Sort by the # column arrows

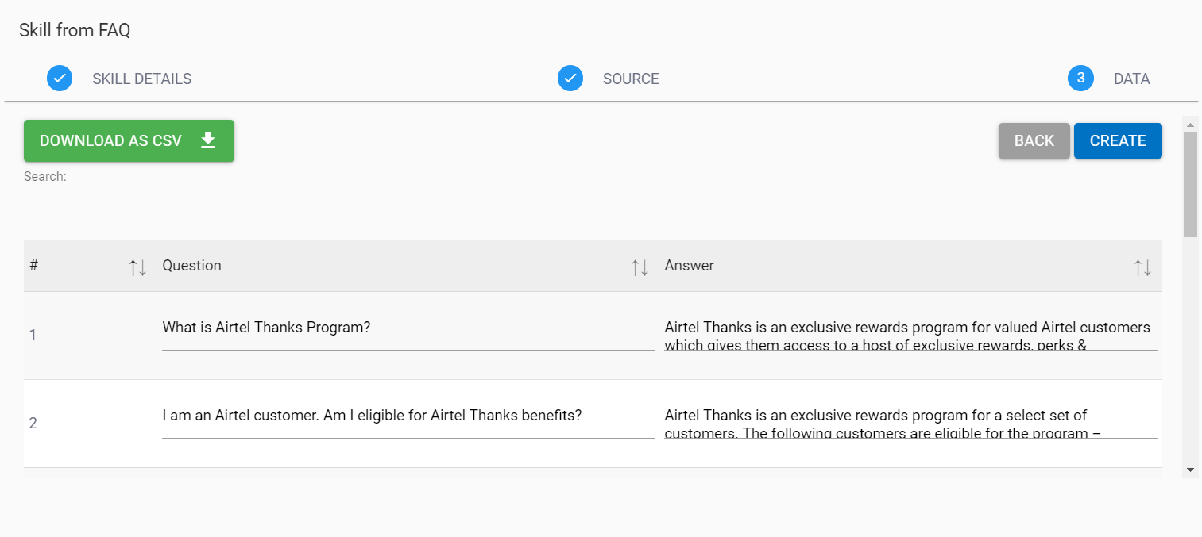tap(137, 267)
